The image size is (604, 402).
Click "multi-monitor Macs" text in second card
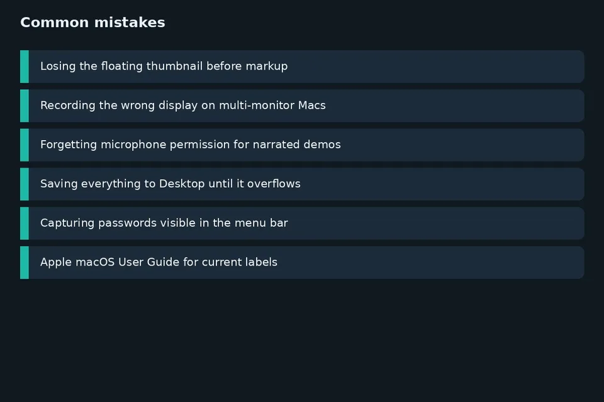pos(272,106)
